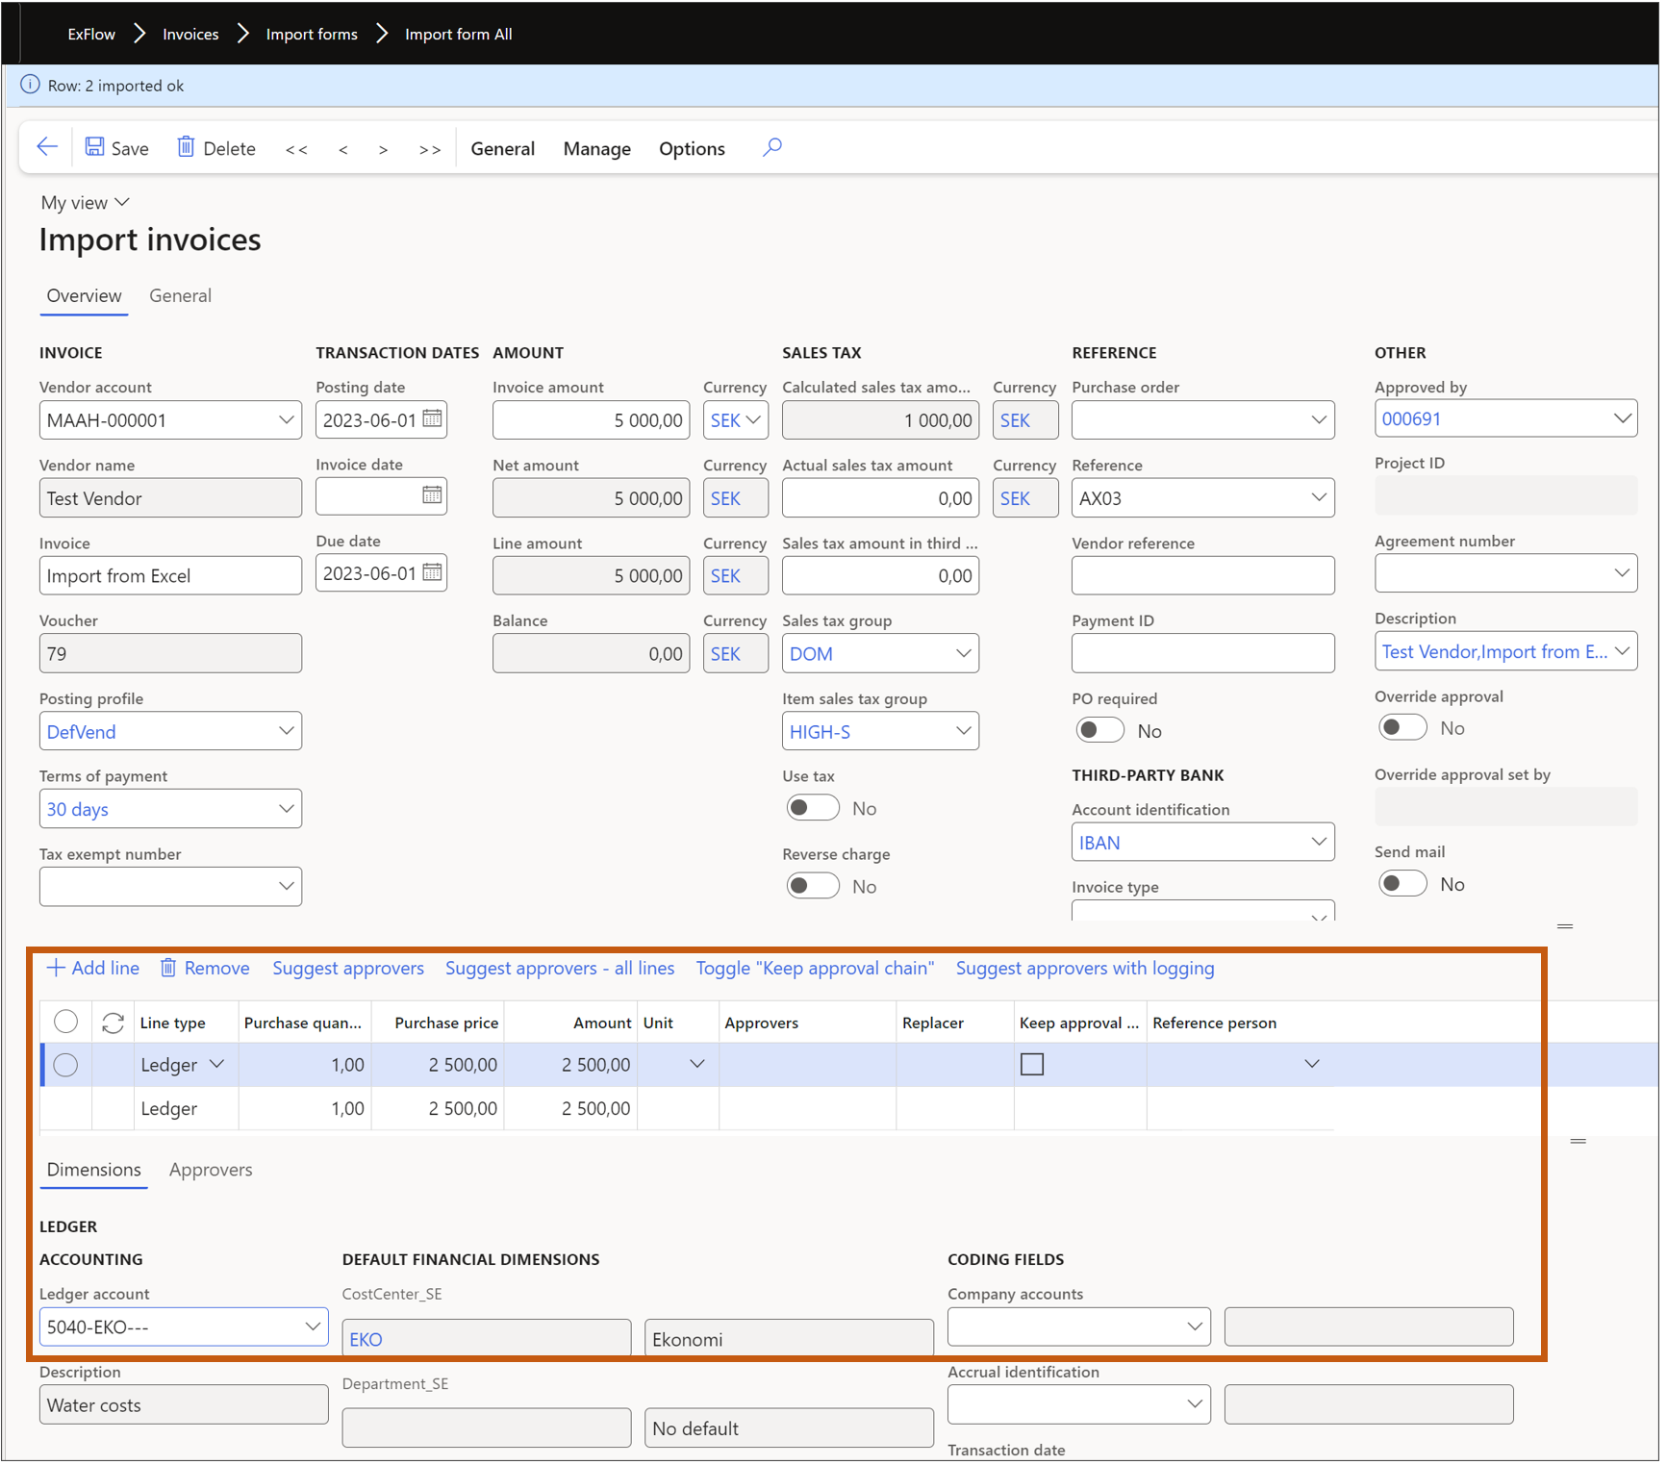Open the Manage menu
This screenshot has height=1465, width=1667.
(596, 149)
